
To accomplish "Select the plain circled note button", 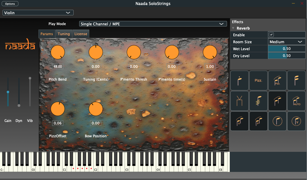I will click(x=277, y=121).
